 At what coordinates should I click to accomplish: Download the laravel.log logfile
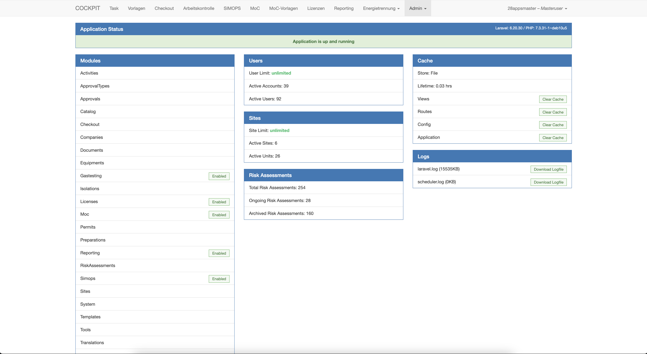click(548, 169)
